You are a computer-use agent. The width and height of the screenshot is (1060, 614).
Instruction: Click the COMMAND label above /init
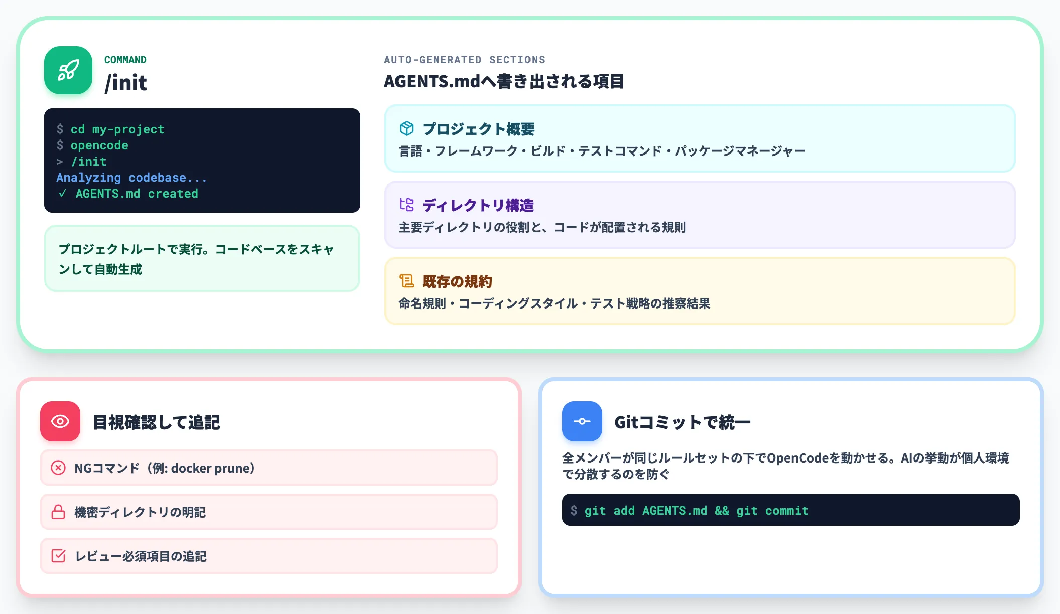125,60
